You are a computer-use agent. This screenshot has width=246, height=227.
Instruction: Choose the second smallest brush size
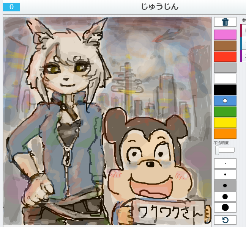click(225, 174)
